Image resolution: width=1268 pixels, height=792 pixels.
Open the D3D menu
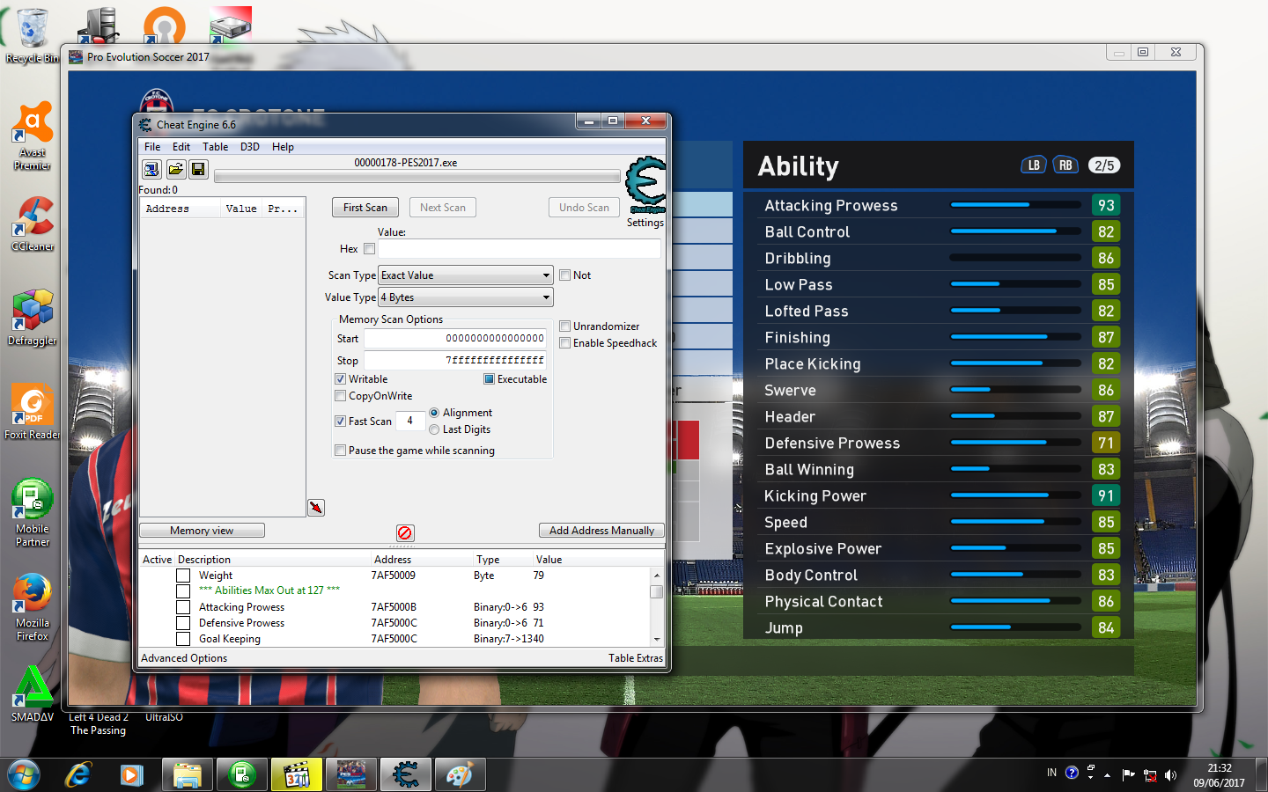coord(250,147)
